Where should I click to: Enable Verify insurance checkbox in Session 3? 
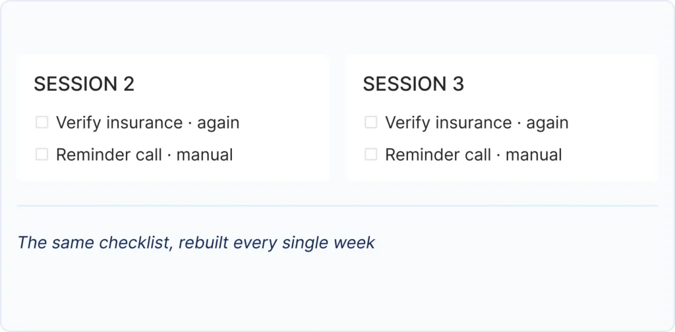coord(370,123)
